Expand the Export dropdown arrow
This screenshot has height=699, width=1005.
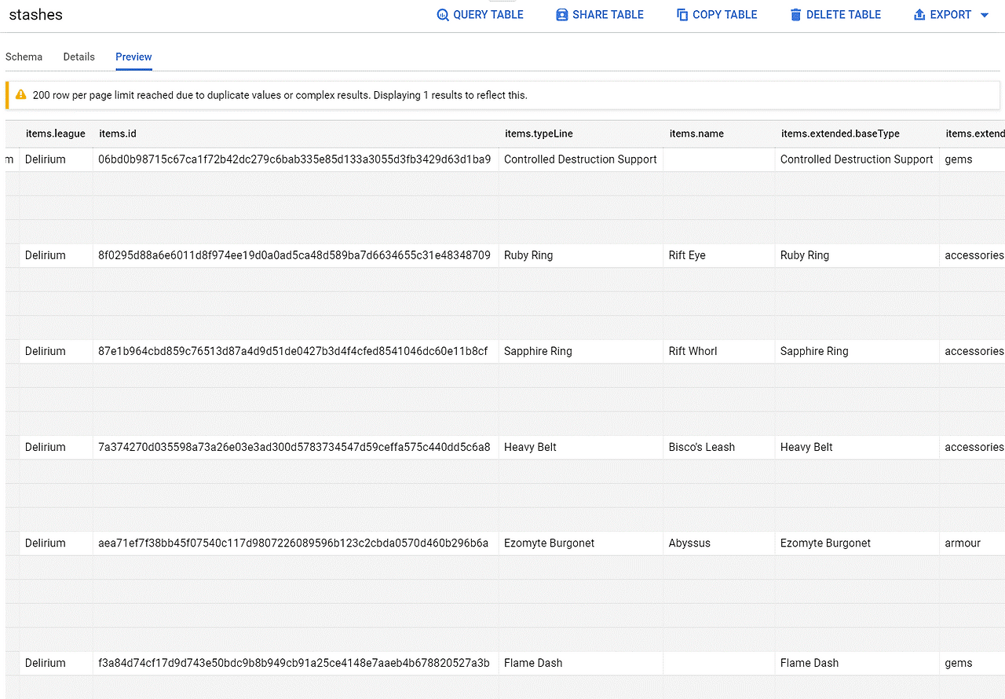click(985, 15)
